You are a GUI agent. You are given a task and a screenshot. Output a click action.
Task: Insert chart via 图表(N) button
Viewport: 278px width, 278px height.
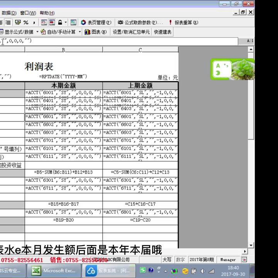coord(96,32)
